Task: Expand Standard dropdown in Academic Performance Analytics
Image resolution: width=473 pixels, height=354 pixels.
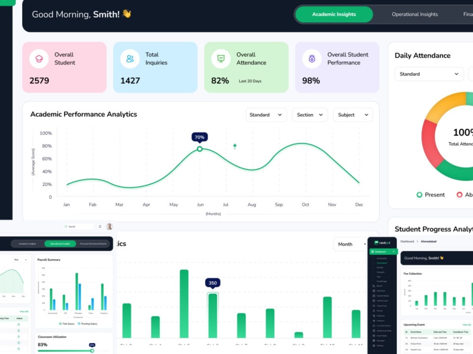Action: pos(266,115)
